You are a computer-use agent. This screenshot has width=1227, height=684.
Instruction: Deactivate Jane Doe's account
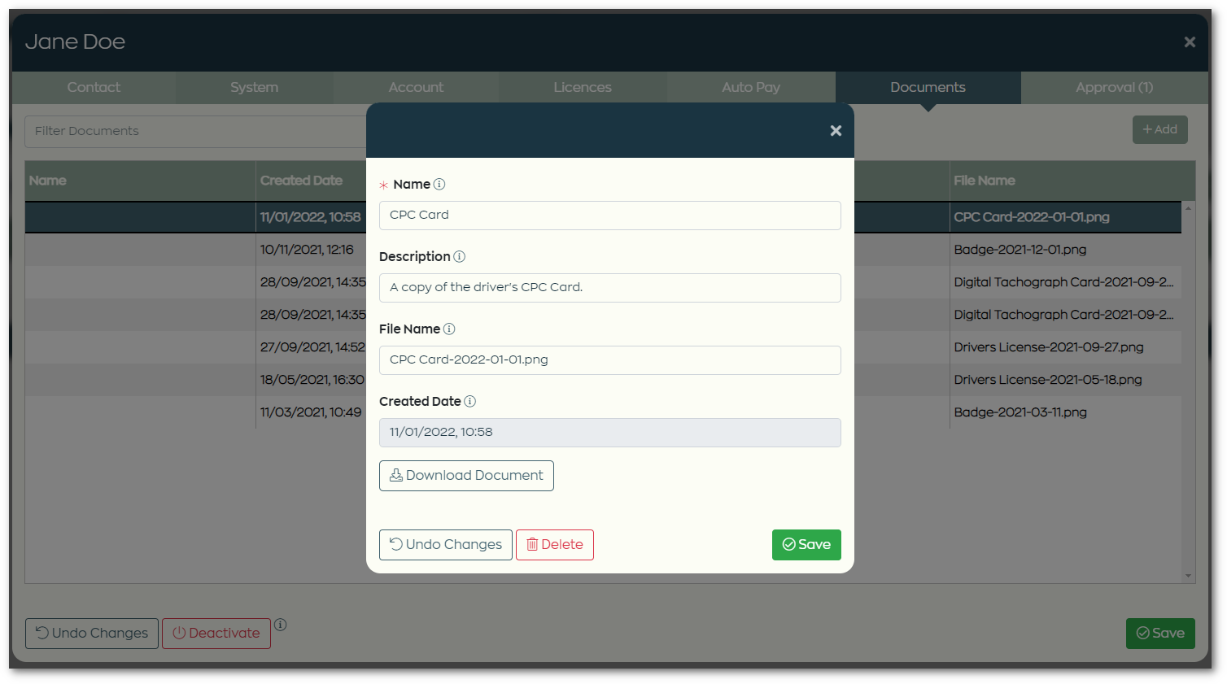[x=216, y=633]
